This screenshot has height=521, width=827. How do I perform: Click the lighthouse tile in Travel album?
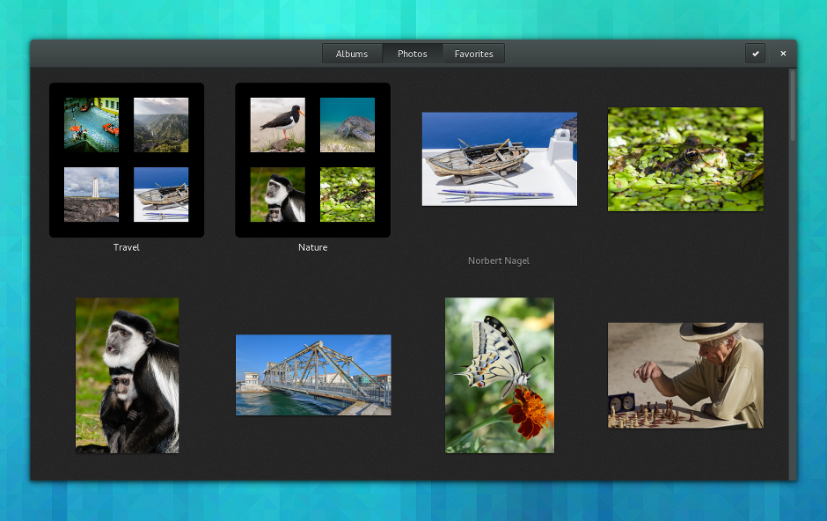(x=91, y=194)
